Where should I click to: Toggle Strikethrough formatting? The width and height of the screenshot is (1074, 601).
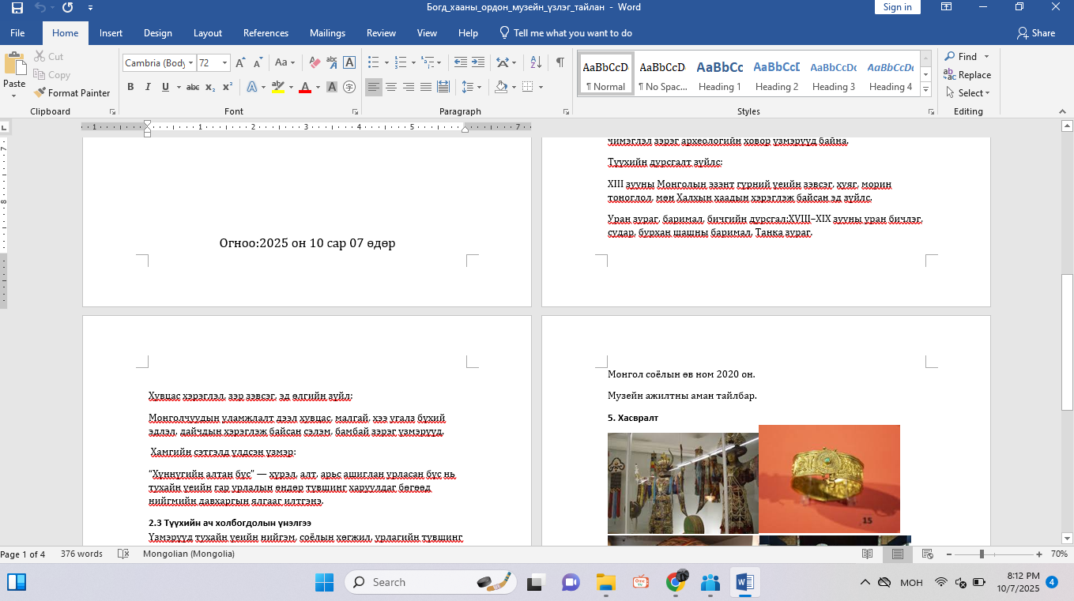pos(192,87)
